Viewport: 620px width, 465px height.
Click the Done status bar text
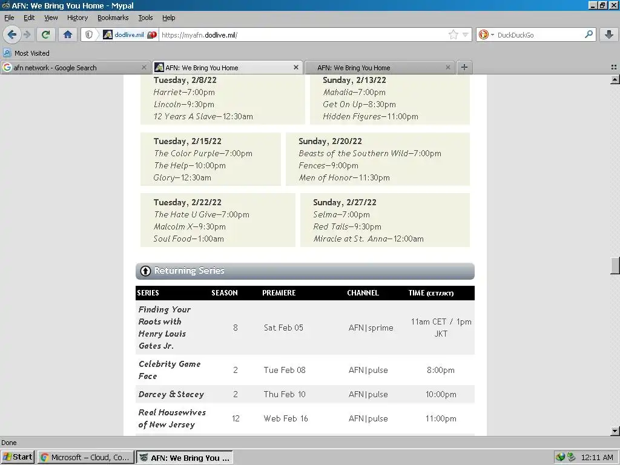(8, 443)
